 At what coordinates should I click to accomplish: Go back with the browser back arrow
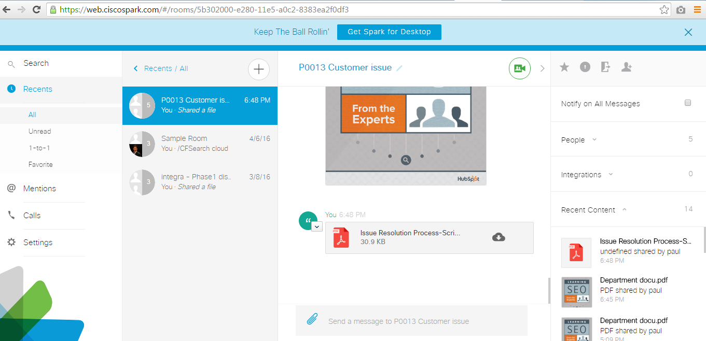7,10
